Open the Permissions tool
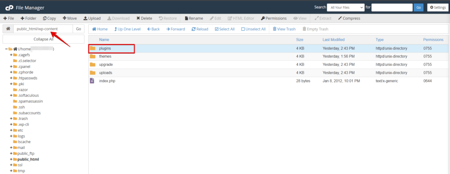 point(274,18)
